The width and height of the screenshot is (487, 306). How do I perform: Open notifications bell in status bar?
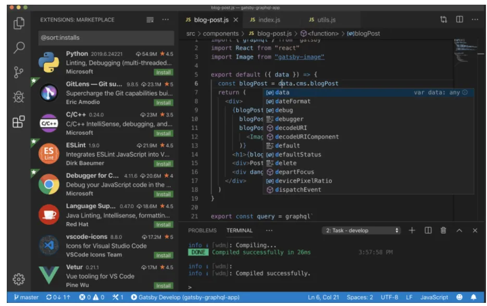click(473, 297)
